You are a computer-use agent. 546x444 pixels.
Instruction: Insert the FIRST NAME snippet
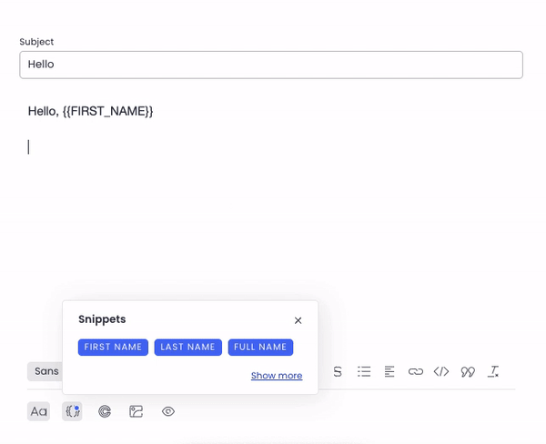click(113, 348)
